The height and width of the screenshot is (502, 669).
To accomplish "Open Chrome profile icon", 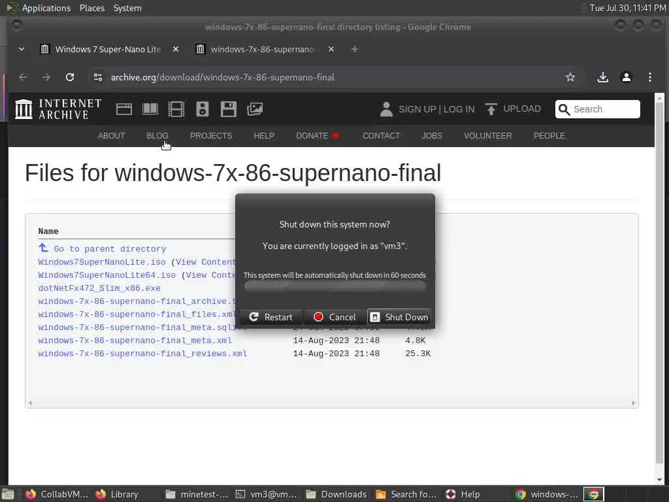I will (x=627, y=77).
